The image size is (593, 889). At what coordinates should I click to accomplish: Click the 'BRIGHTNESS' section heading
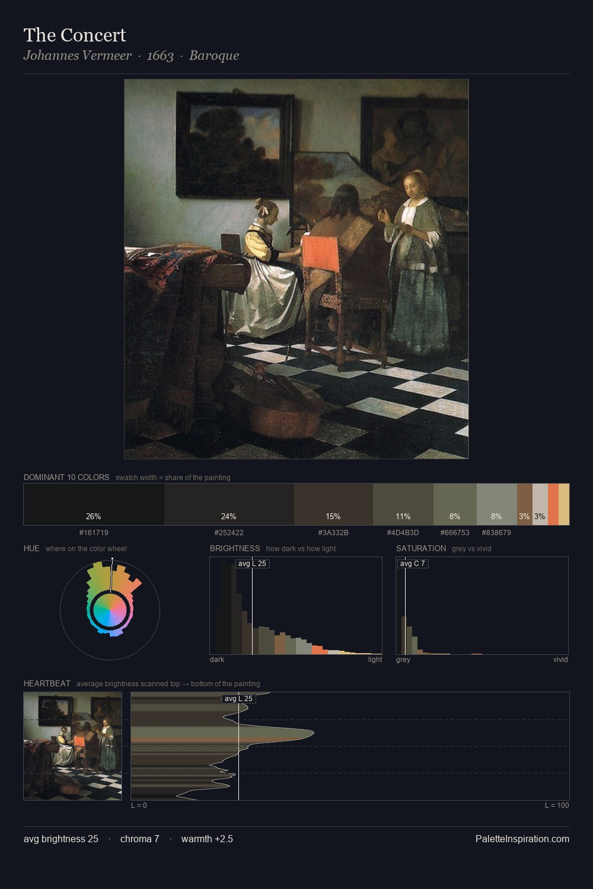click(x=235, y=548)
